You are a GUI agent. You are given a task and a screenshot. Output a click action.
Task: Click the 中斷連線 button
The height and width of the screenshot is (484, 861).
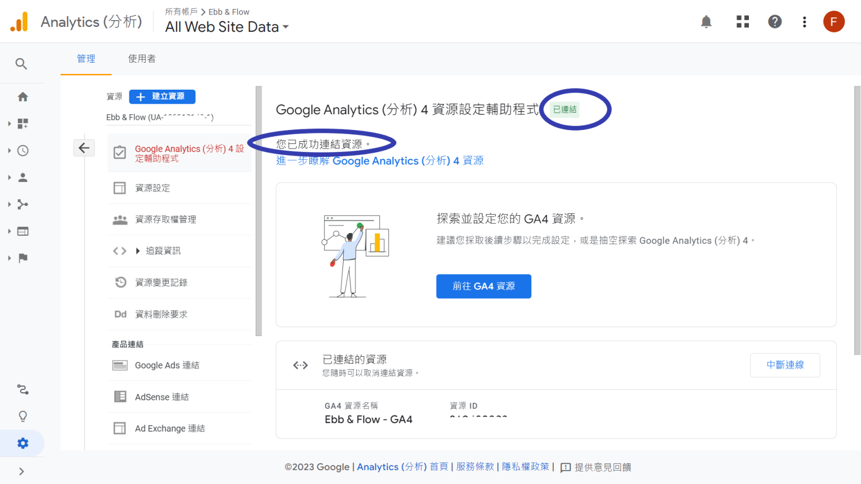click(785, 365)
